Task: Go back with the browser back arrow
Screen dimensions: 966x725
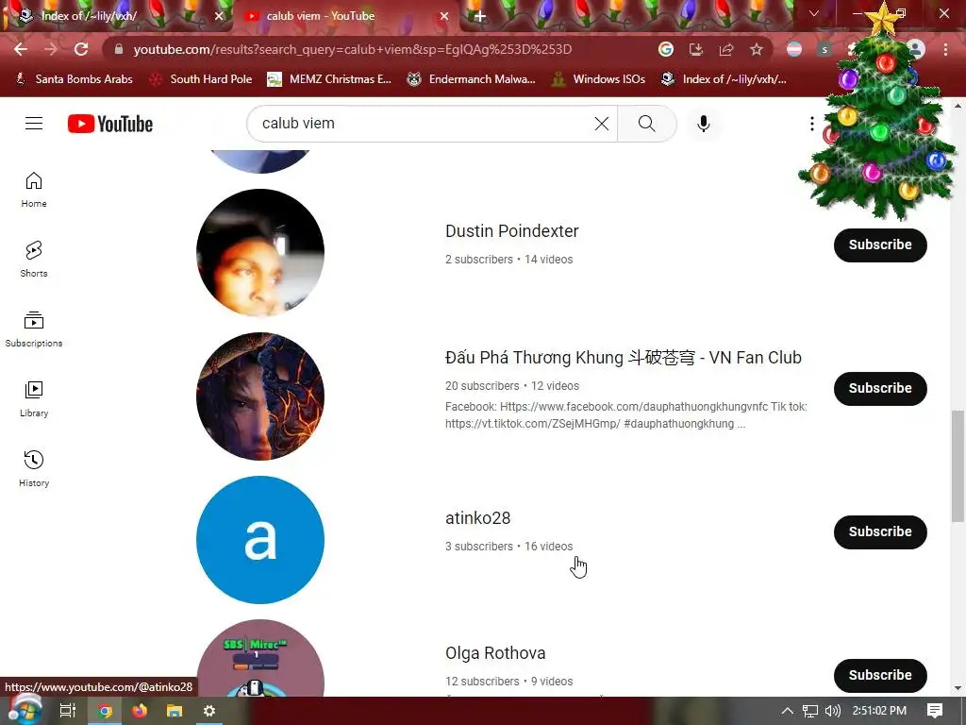Action: pyautogui.click(x=21, y=49)
